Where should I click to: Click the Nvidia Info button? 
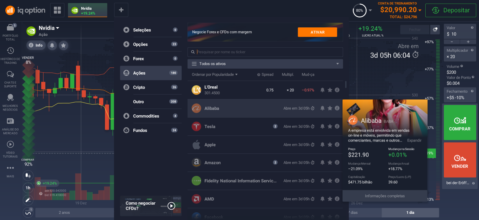36,45
